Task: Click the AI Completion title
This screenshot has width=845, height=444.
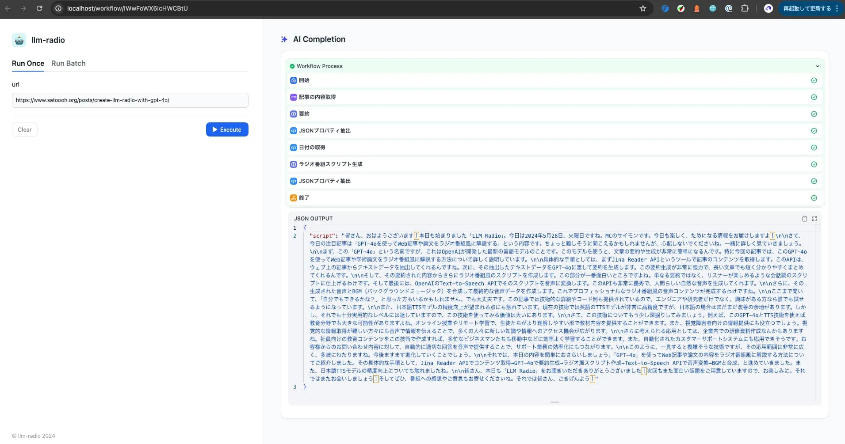Action: pos(319,39)
